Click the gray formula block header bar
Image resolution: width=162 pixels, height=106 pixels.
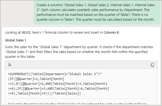(81, 65)
